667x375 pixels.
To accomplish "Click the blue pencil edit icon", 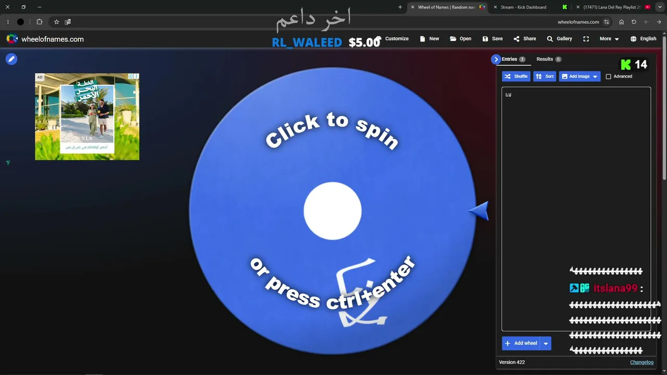I will click(11, 59).
